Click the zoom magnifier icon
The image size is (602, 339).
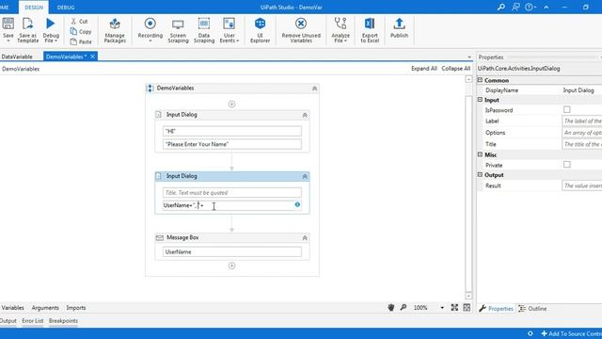pos(404,308)
